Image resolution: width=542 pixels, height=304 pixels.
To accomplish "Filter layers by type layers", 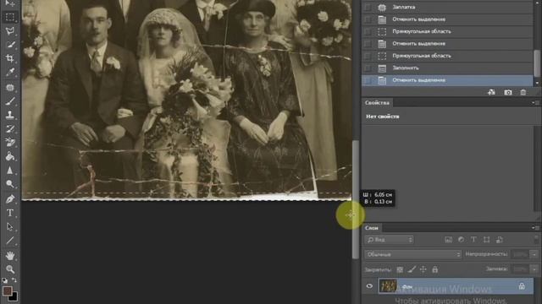I will click(473, 240).
